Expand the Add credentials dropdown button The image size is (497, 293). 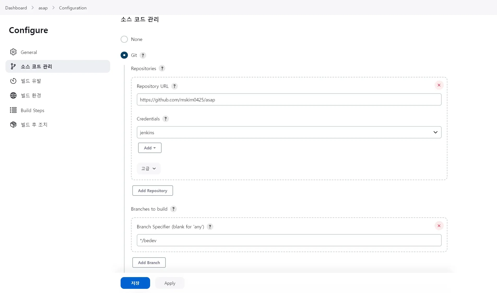[x=150, y=148]
